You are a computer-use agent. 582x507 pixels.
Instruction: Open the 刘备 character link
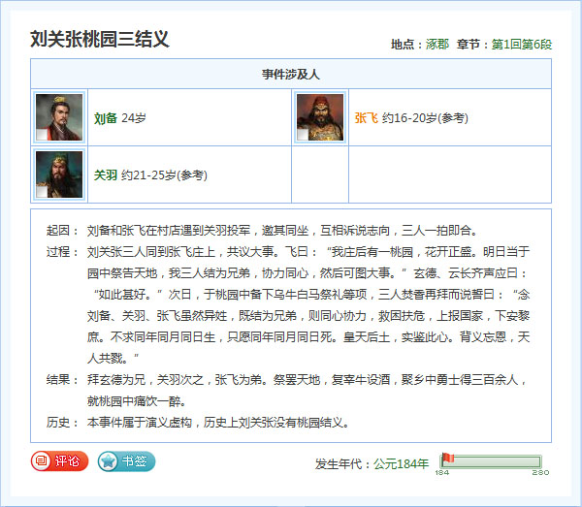(x=105, y=118)
